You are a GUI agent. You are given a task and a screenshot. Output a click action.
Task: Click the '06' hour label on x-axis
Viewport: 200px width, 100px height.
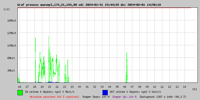124,86
